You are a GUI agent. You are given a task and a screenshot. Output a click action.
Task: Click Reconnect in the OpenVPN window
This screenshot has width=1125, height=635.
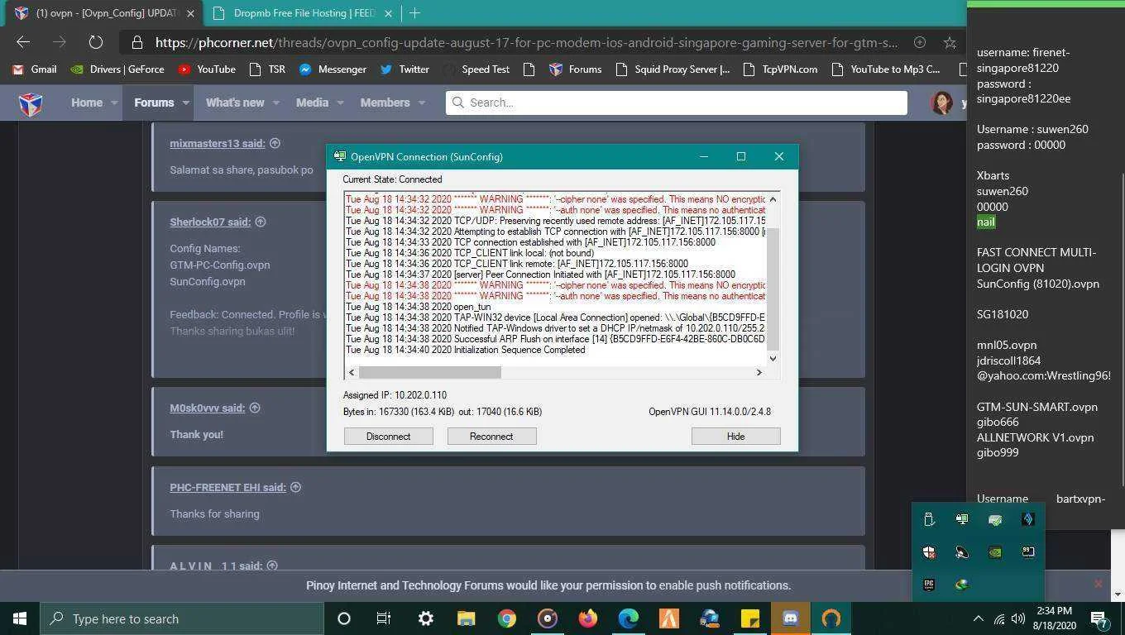[x=491, y=436]
